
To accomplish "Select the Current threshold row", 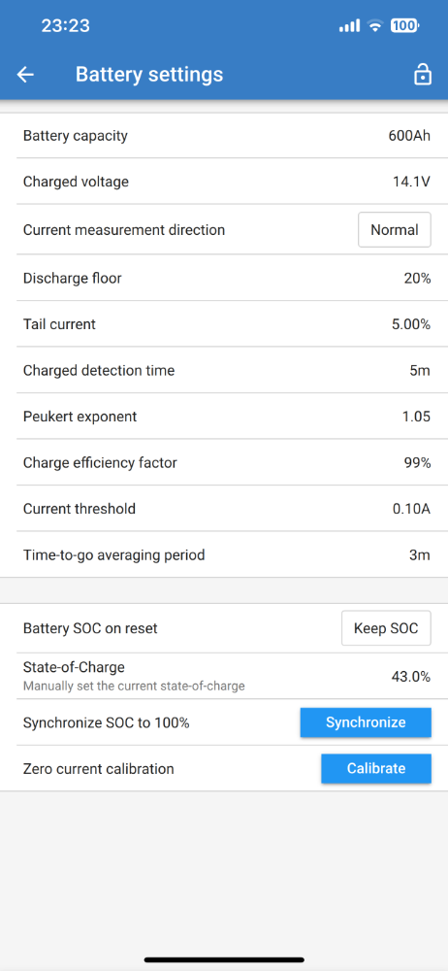I will [x=224, y=509].
